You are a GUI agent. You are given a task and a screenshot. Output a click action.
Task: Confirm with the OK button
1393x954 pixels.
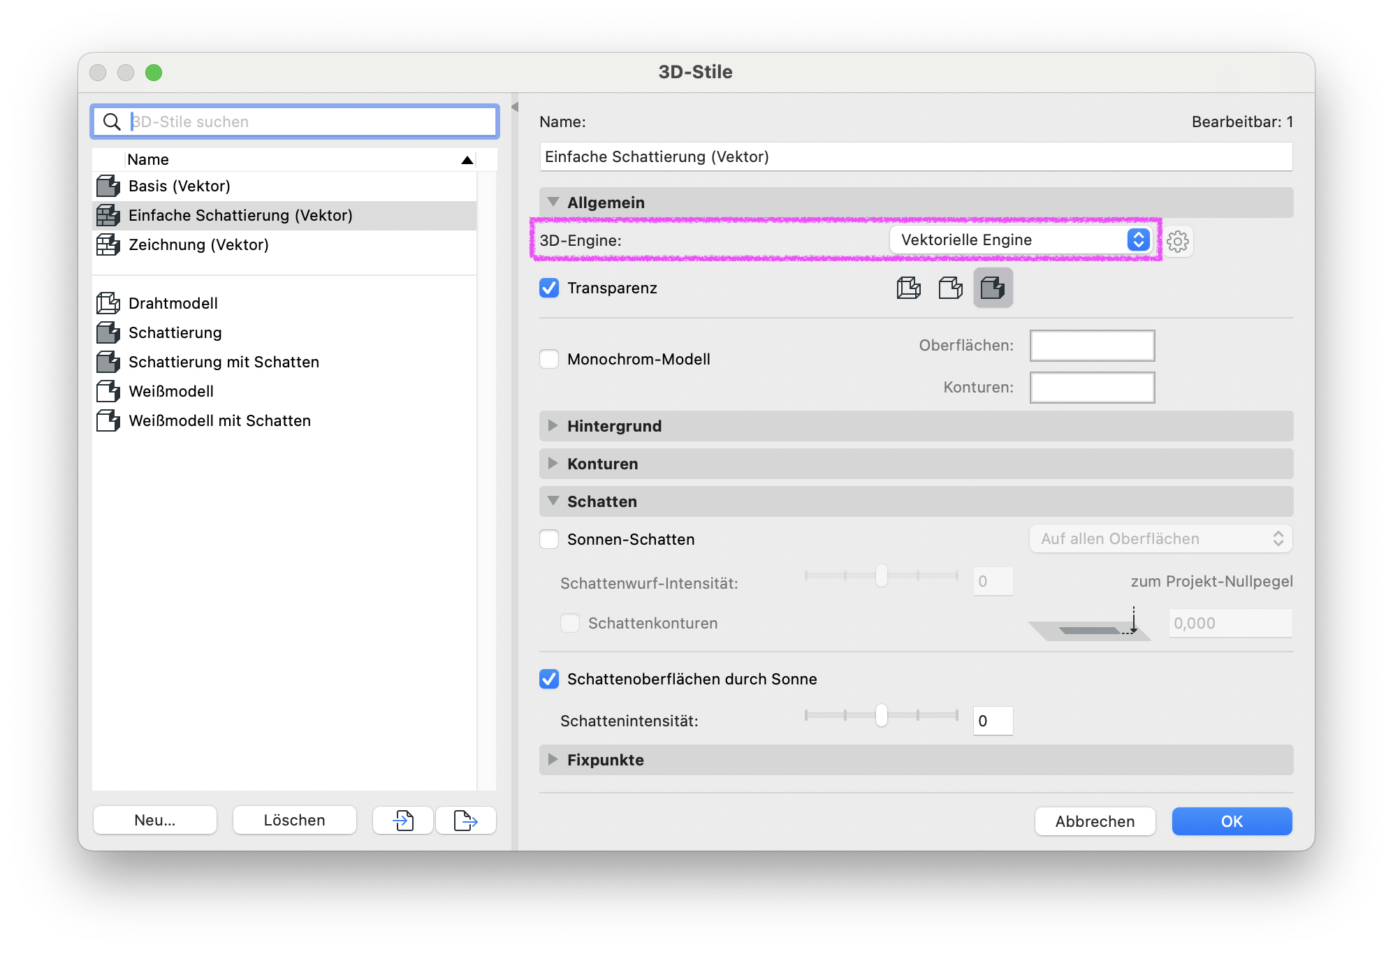(x=1232, y=821)
